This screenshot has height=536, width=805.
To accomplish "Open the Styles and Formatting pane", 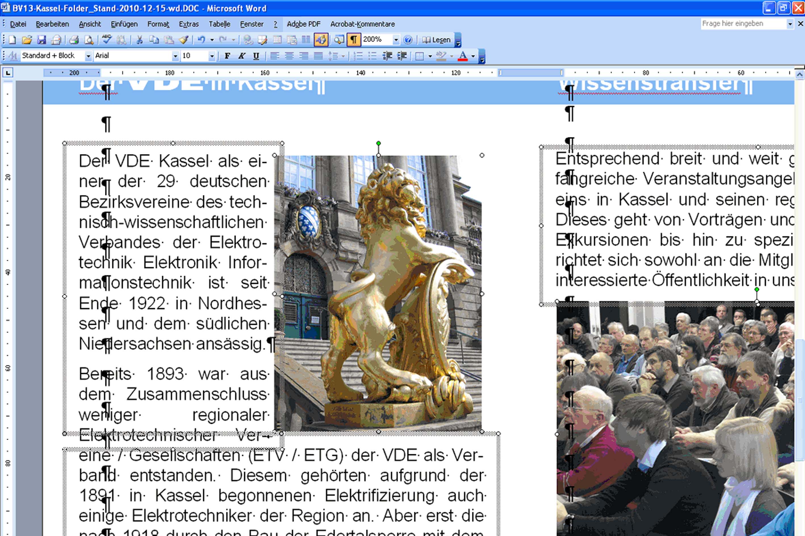I will coord(13,56).
